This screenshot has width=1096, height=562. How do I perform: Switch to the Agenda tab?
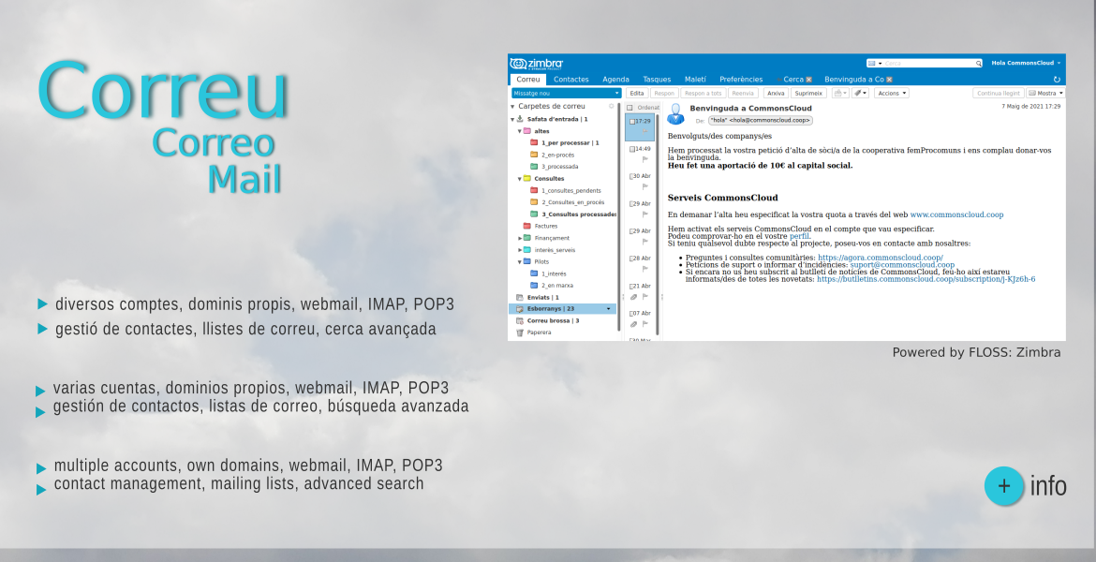coord(615,80)
